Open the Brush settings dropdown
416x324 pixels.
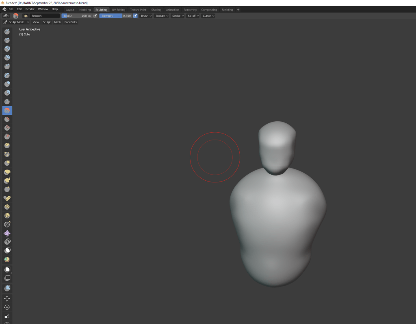[x=146, y=16]
